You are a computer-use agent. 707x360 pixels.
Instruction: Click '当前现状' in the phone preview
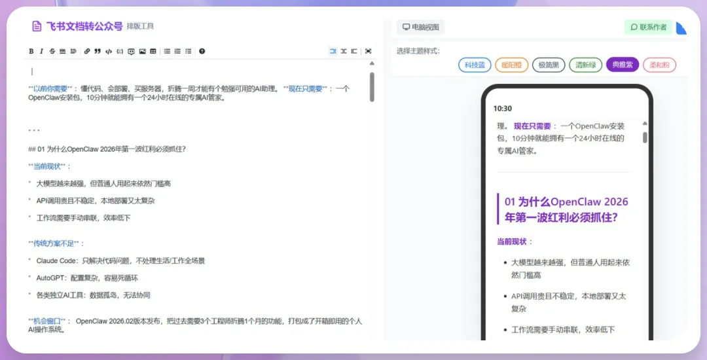(512, 242)
